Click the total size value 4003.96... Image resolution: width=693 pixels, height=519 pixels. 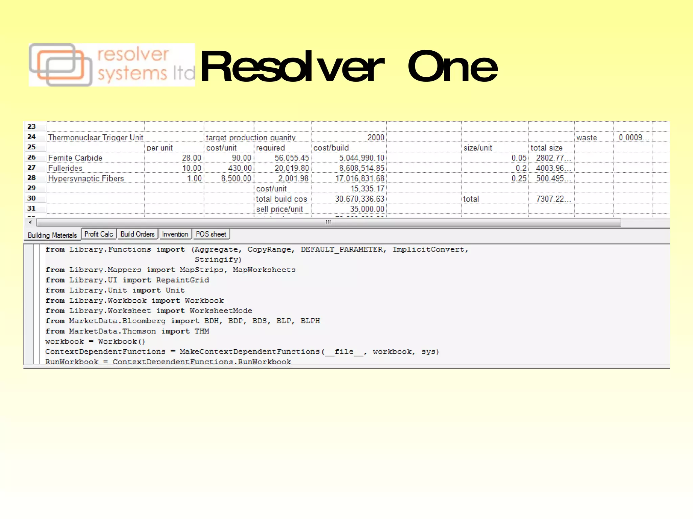(x=552, y=168)
